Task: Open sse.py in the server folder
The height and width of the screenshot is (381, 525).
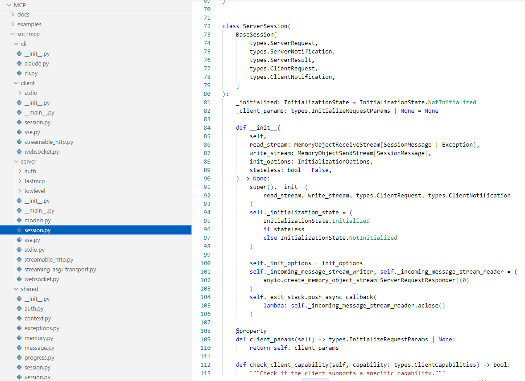Action: [32, 240]
